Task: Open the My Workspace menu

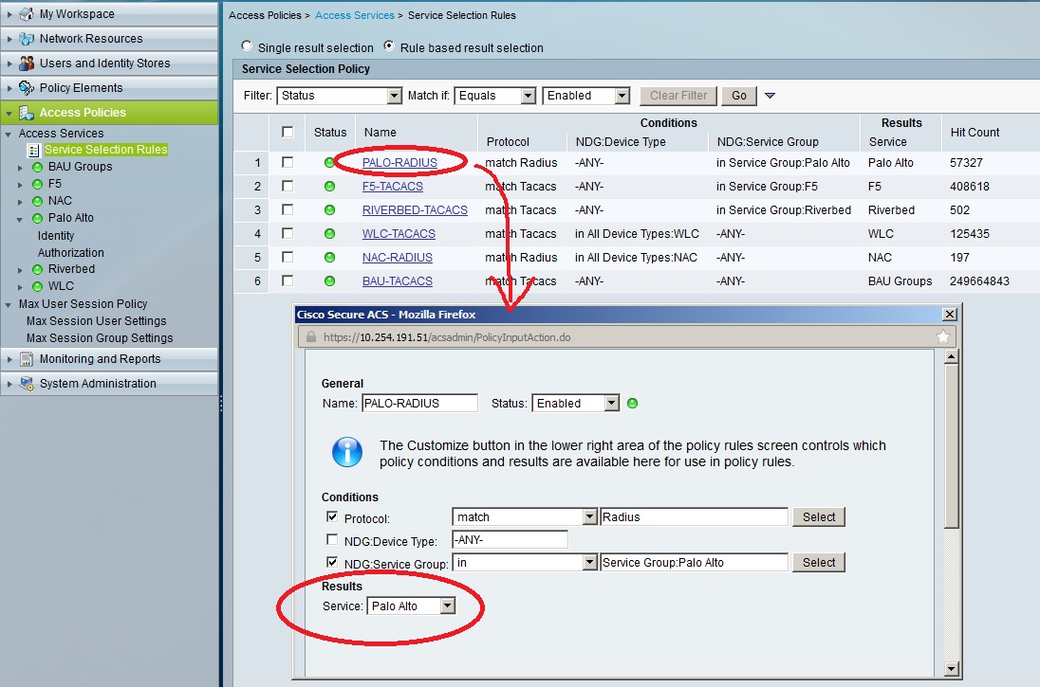Action: (x=109, y=14)
